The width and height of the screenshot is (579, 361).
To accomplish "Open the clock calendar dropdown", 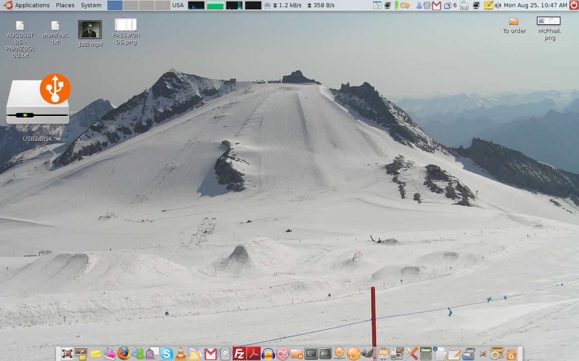I will tap(535, 5).
